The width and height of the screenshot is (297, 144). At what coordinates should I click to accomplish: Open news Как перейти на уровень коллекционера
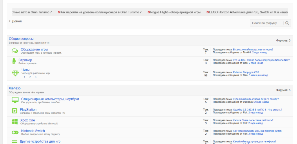(x=101, y=12)
